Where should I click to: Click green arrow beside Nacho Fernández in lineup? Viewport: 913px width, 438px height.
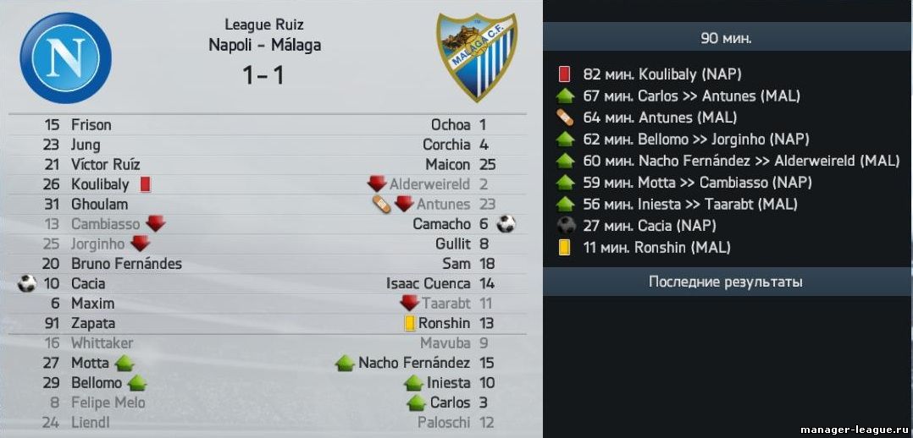tap(345, 363)
